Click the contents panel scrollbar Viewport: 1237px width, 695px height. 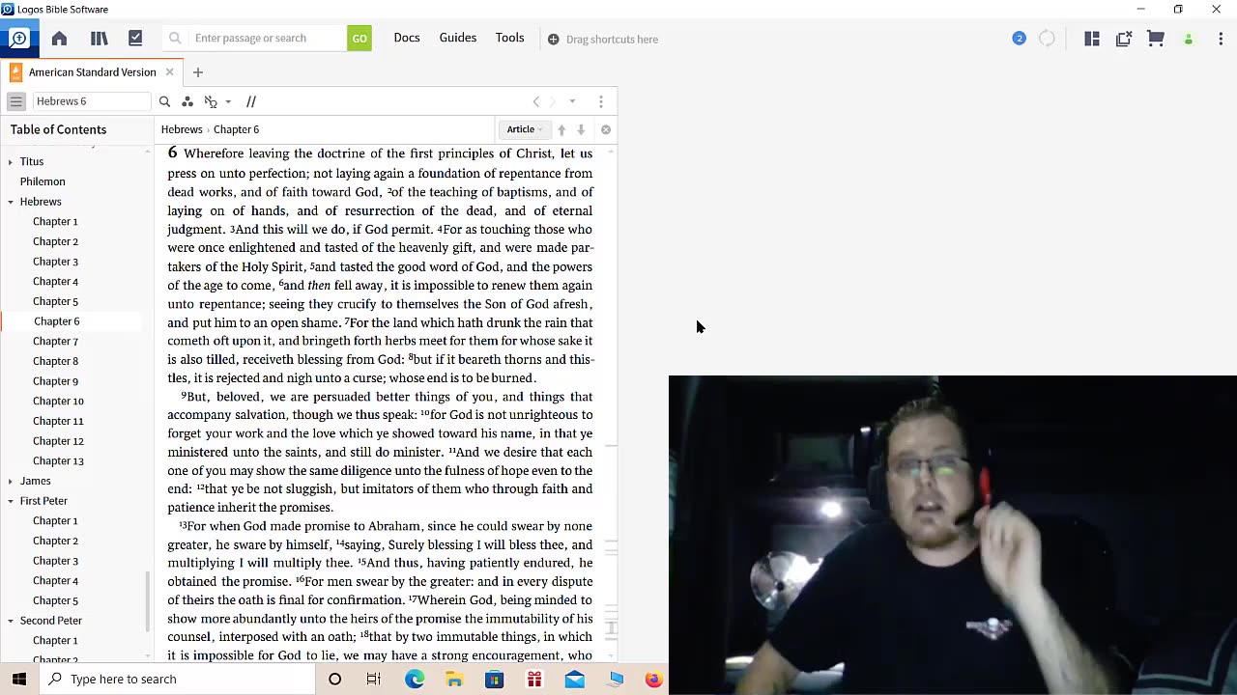click(x=148, y=600)
